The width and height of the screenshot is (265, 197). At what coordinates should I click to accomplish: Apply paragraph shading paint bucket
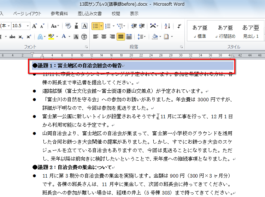155,37
